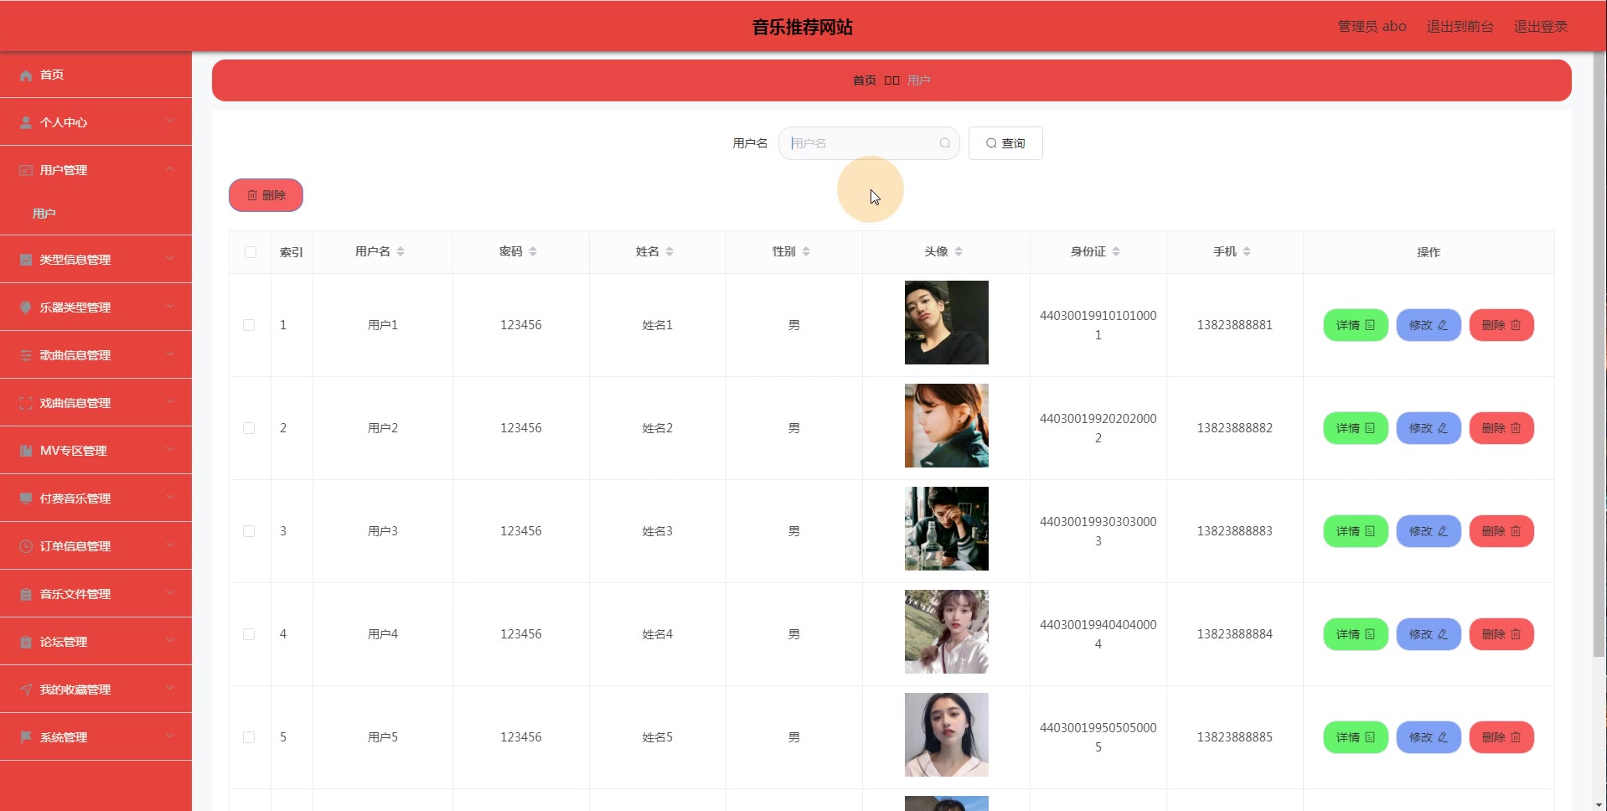
Task: Open 详情 for 用户1
Action: (1356, 325)
